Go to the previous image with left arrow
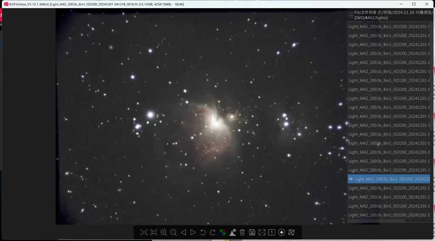This screenshot has height=241, width=435. click(183, 232)
